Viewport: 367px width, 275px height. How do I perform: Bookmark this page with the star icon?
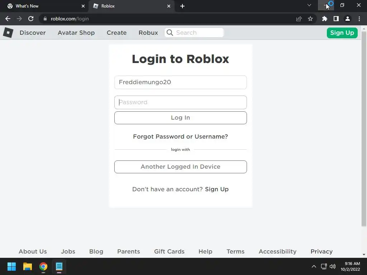[x=310, y=19]
